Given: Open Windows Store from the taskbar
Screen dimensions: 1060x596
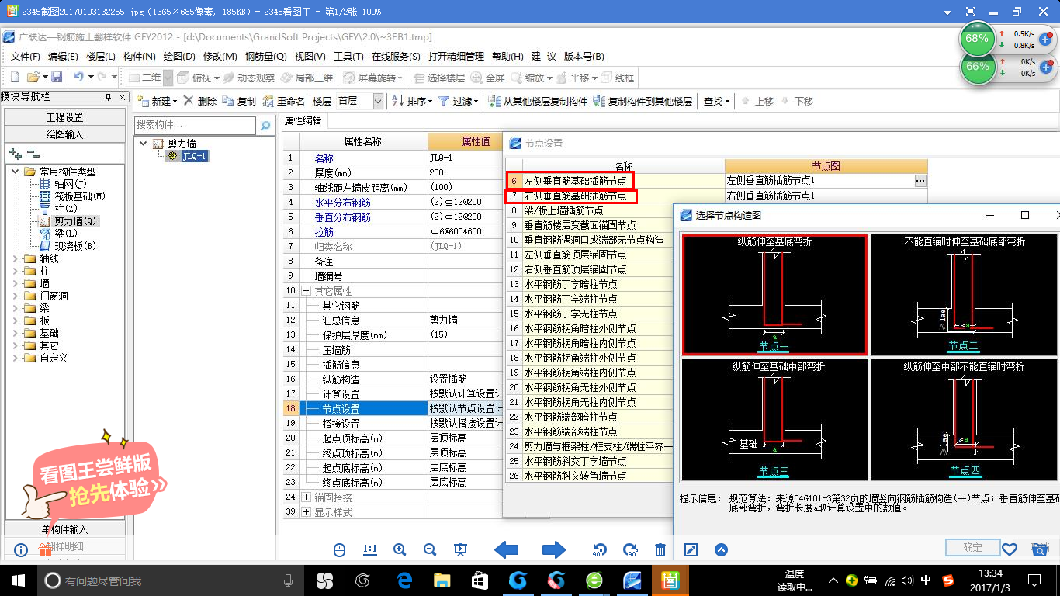Looking at the screenshot, I should click(480, 580).
